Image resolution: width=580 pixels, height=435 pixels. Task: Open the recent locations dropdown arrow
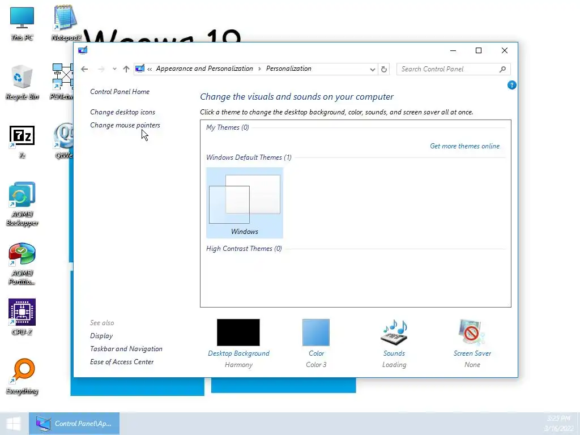pos(114,69)
